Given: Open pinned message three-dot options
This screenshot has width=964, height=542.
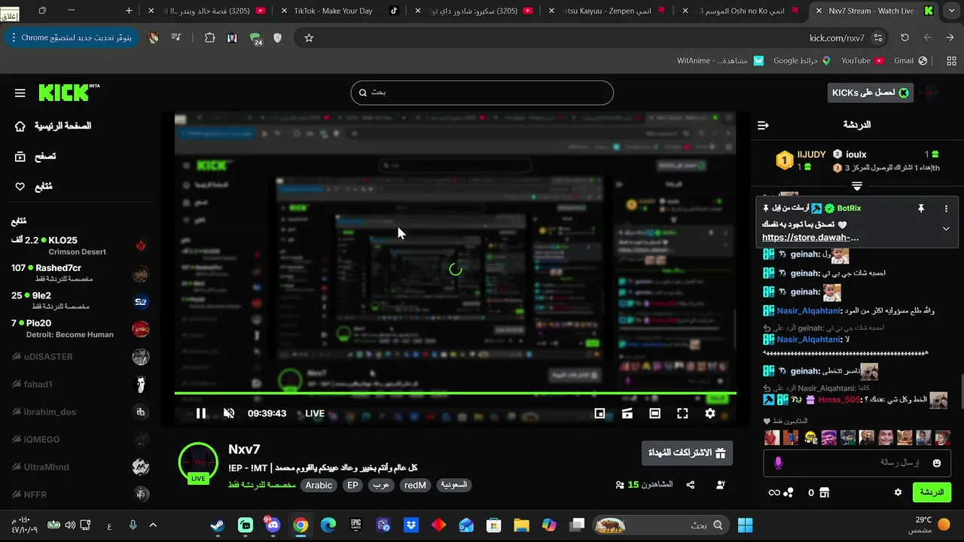Looking at the screenshot, I should coord(946,209).
